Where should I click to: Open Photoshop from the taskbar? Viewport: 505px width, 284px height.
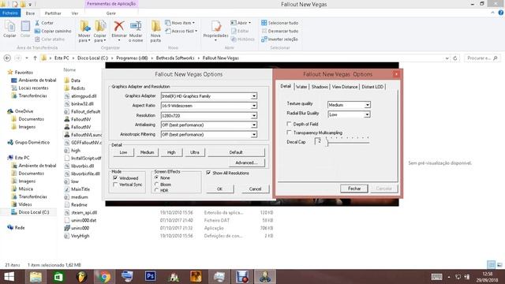pyautogui.click(x=150, y=277)
